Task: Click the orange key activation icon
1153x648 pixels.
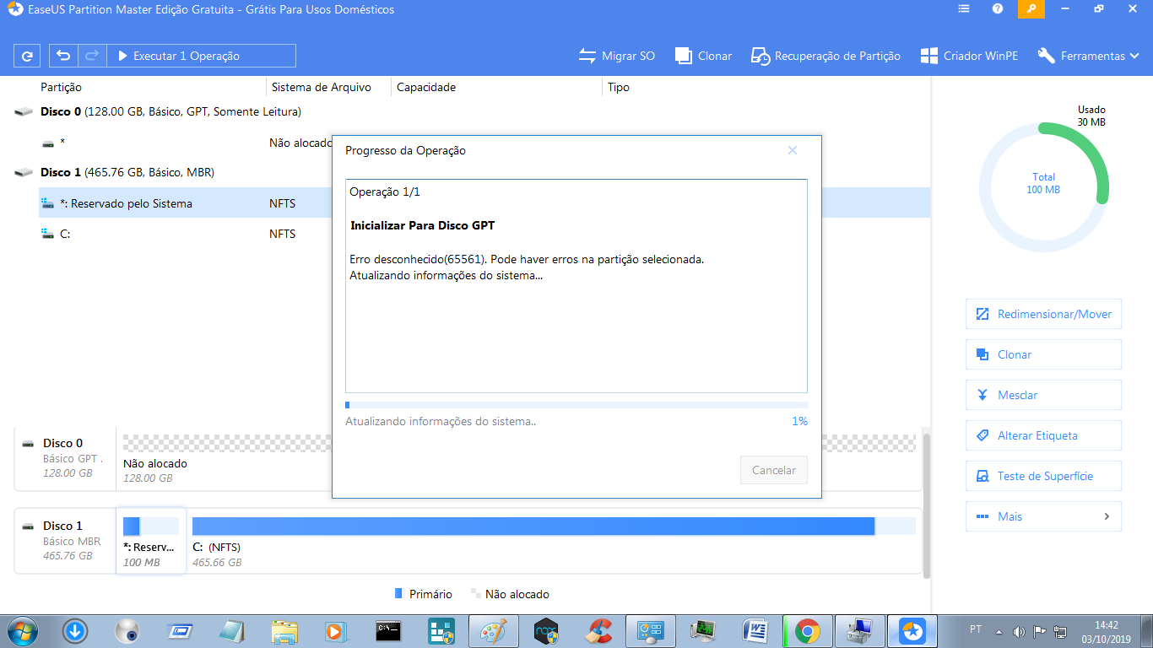Action: pos(1031,9)
